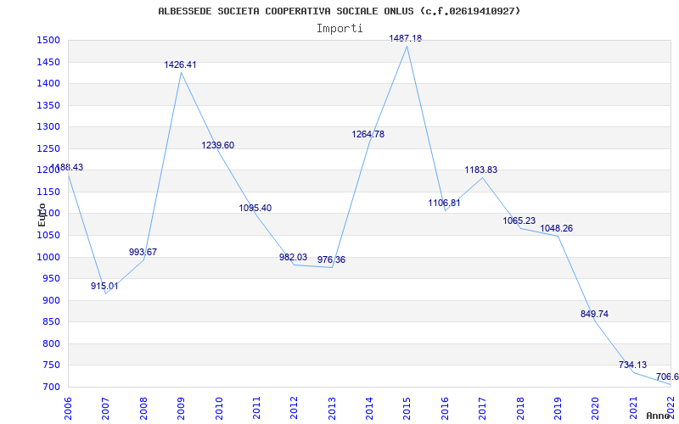Click the 1183.83 data label
The image size is (679, 424).
pyautogui.click(x=481, y=170)
